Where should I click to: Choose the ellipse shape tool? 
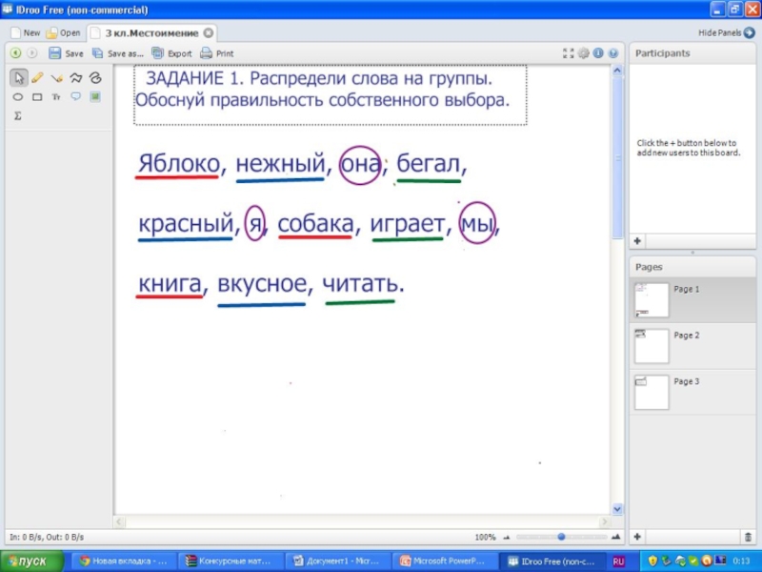(18, 97)
